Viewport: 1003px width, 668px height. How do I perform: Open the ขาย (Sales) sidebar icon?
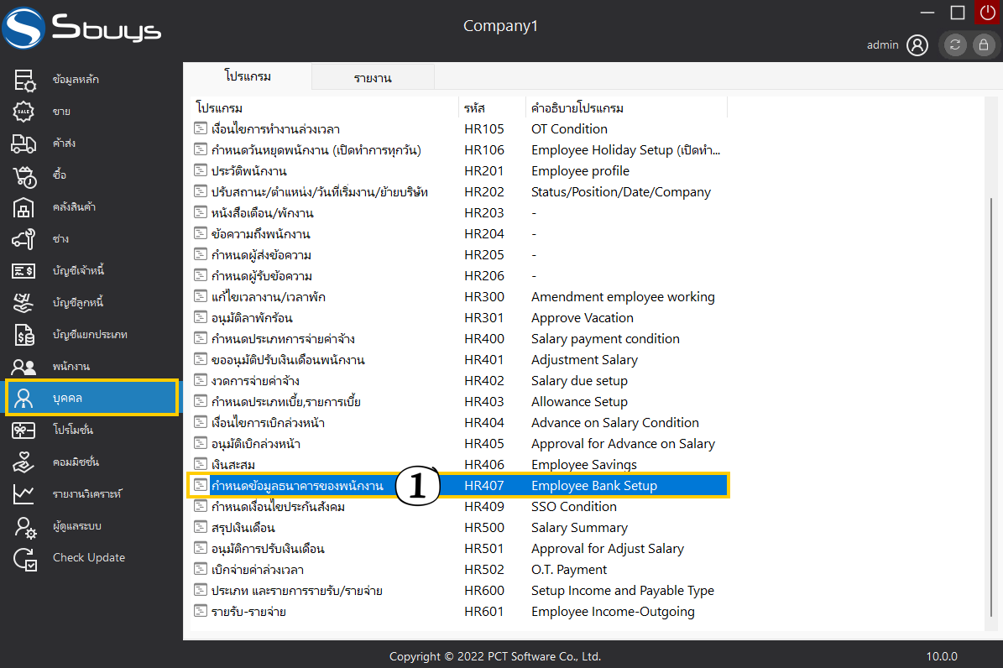click(x=24, y=112)
